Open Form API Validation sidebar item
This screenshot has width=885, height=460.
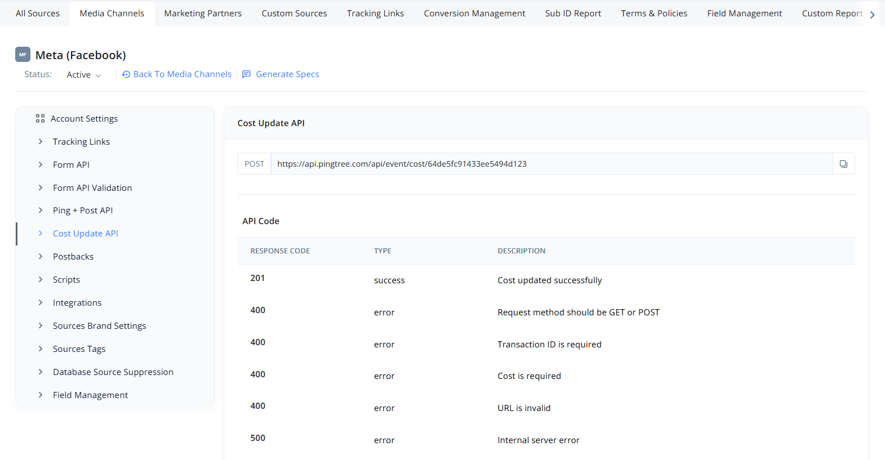click(92, 188)
